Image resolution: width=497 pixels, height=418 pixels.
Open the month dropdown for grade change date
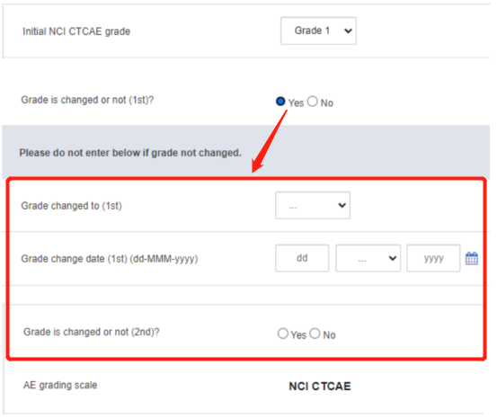(x=368, y=258)
